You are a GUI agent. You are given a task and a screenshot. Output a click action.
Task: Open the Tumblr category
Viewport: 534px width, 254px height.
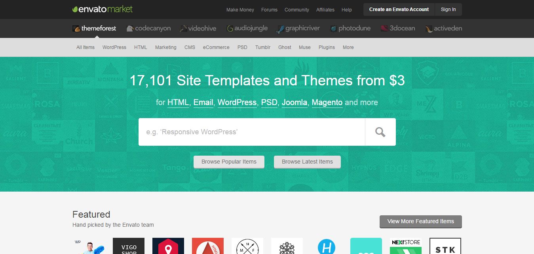[x=263, y=47]
